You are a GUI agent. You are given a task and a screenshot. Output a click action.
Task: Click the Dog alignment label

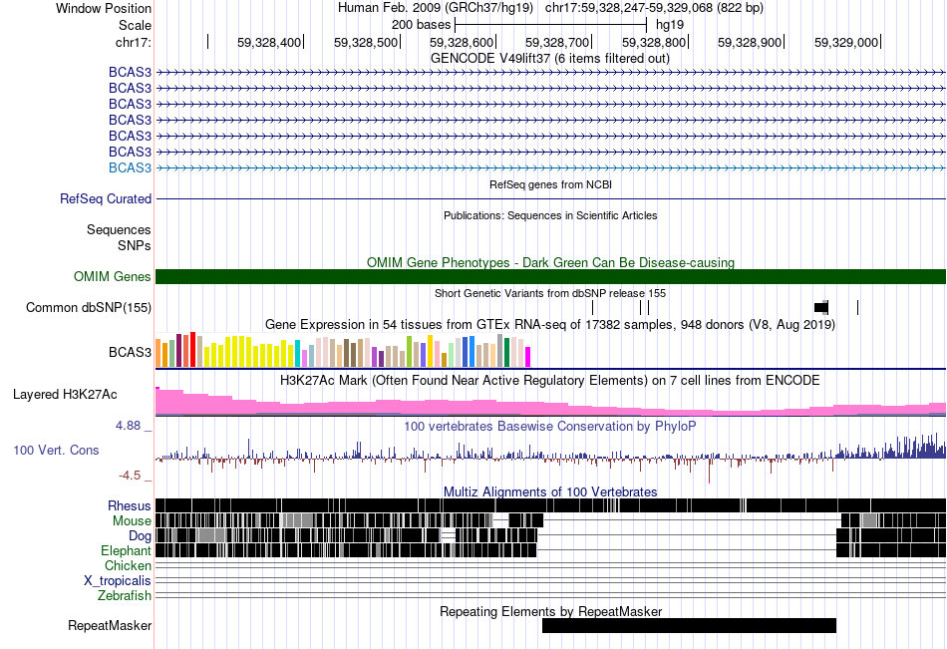[141, 536]
